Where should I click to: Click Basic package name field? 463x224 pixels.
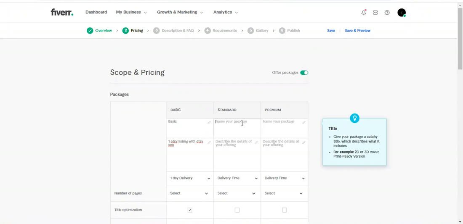(x=190, y=128)
